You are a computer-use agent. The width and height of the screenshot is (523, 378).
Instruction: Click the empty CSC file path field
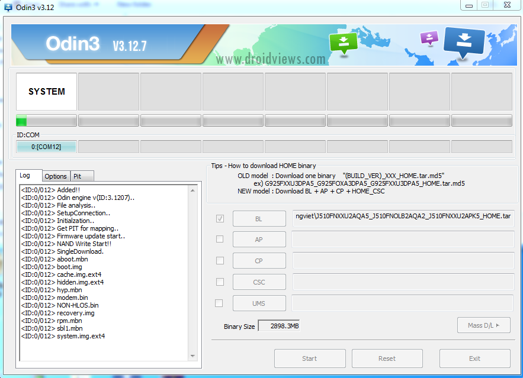403,282
